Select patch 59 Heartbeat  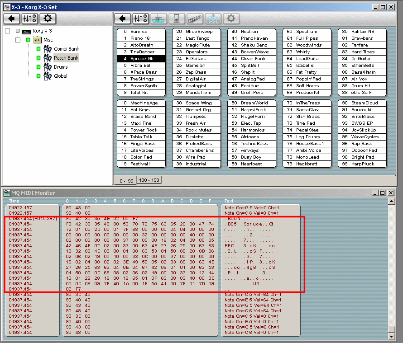coord(252,164)
